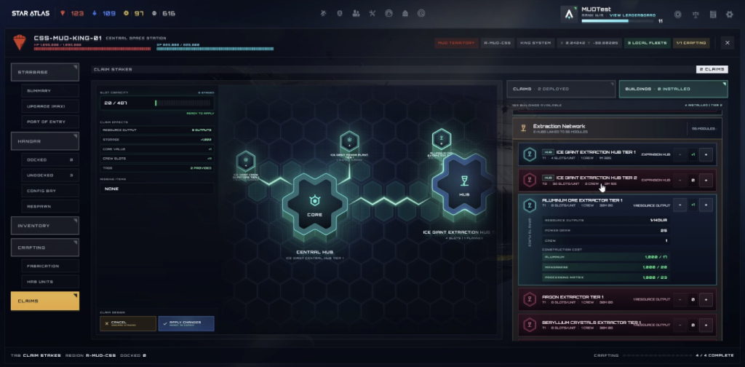Image resolution: width=745 pixels, height=367 pixels.
Task: Open the building icon in top navigation
Action: pos(405,14)
